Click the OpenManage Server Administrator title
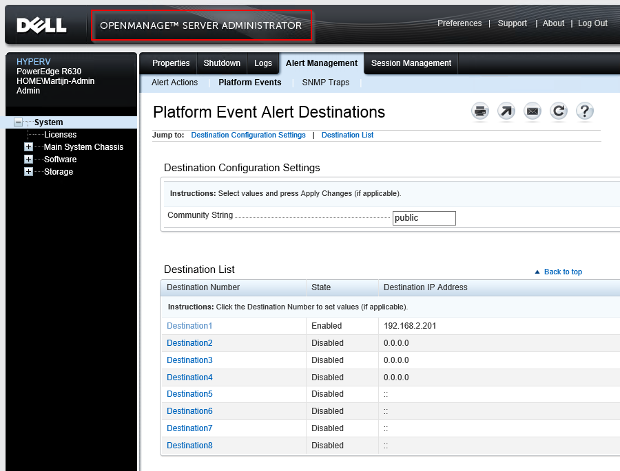 [201, 25]
